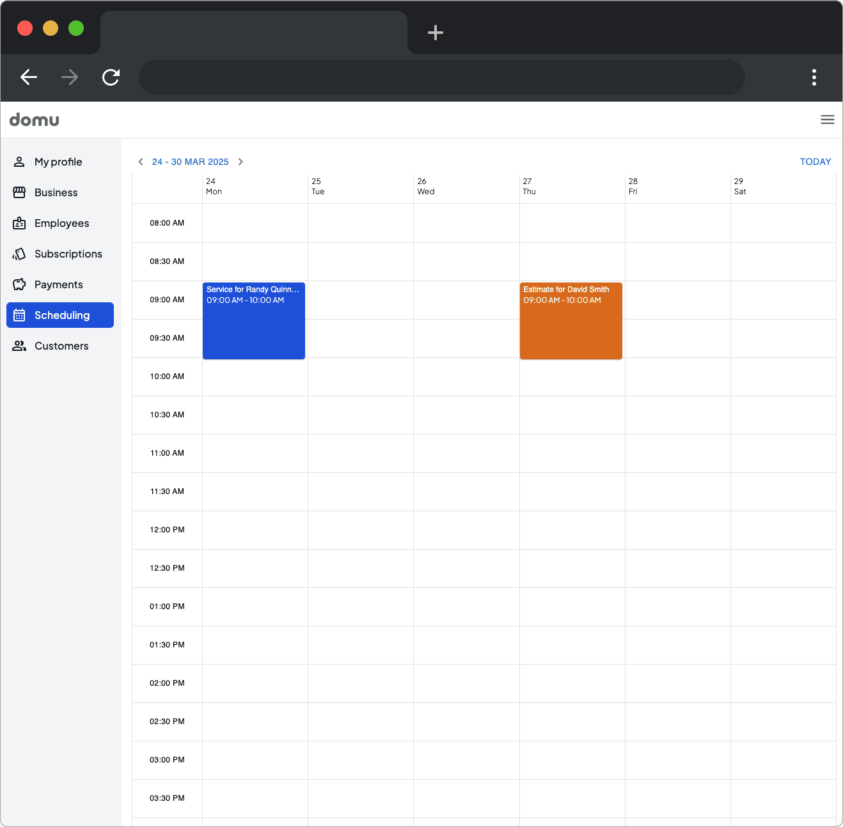Click the 11:30 AM time label
The width and height of the screenshot is (843, 827).
pos(167,491)
